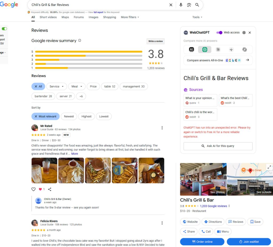Click the 5-star rating bar
Viewport: 273px width, 247px height.
point(89,52)
